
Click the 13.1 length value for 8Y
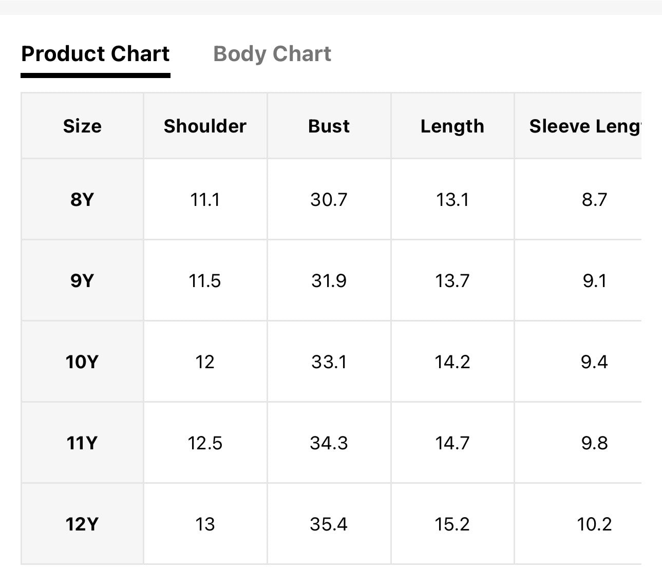[452, 199]
